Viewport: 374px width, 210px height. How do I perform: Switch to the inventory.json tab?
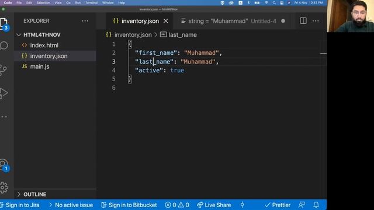coord(140,21)
